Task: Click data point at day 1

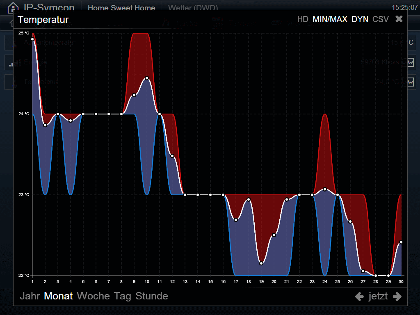Action: [x=32, y=39]
